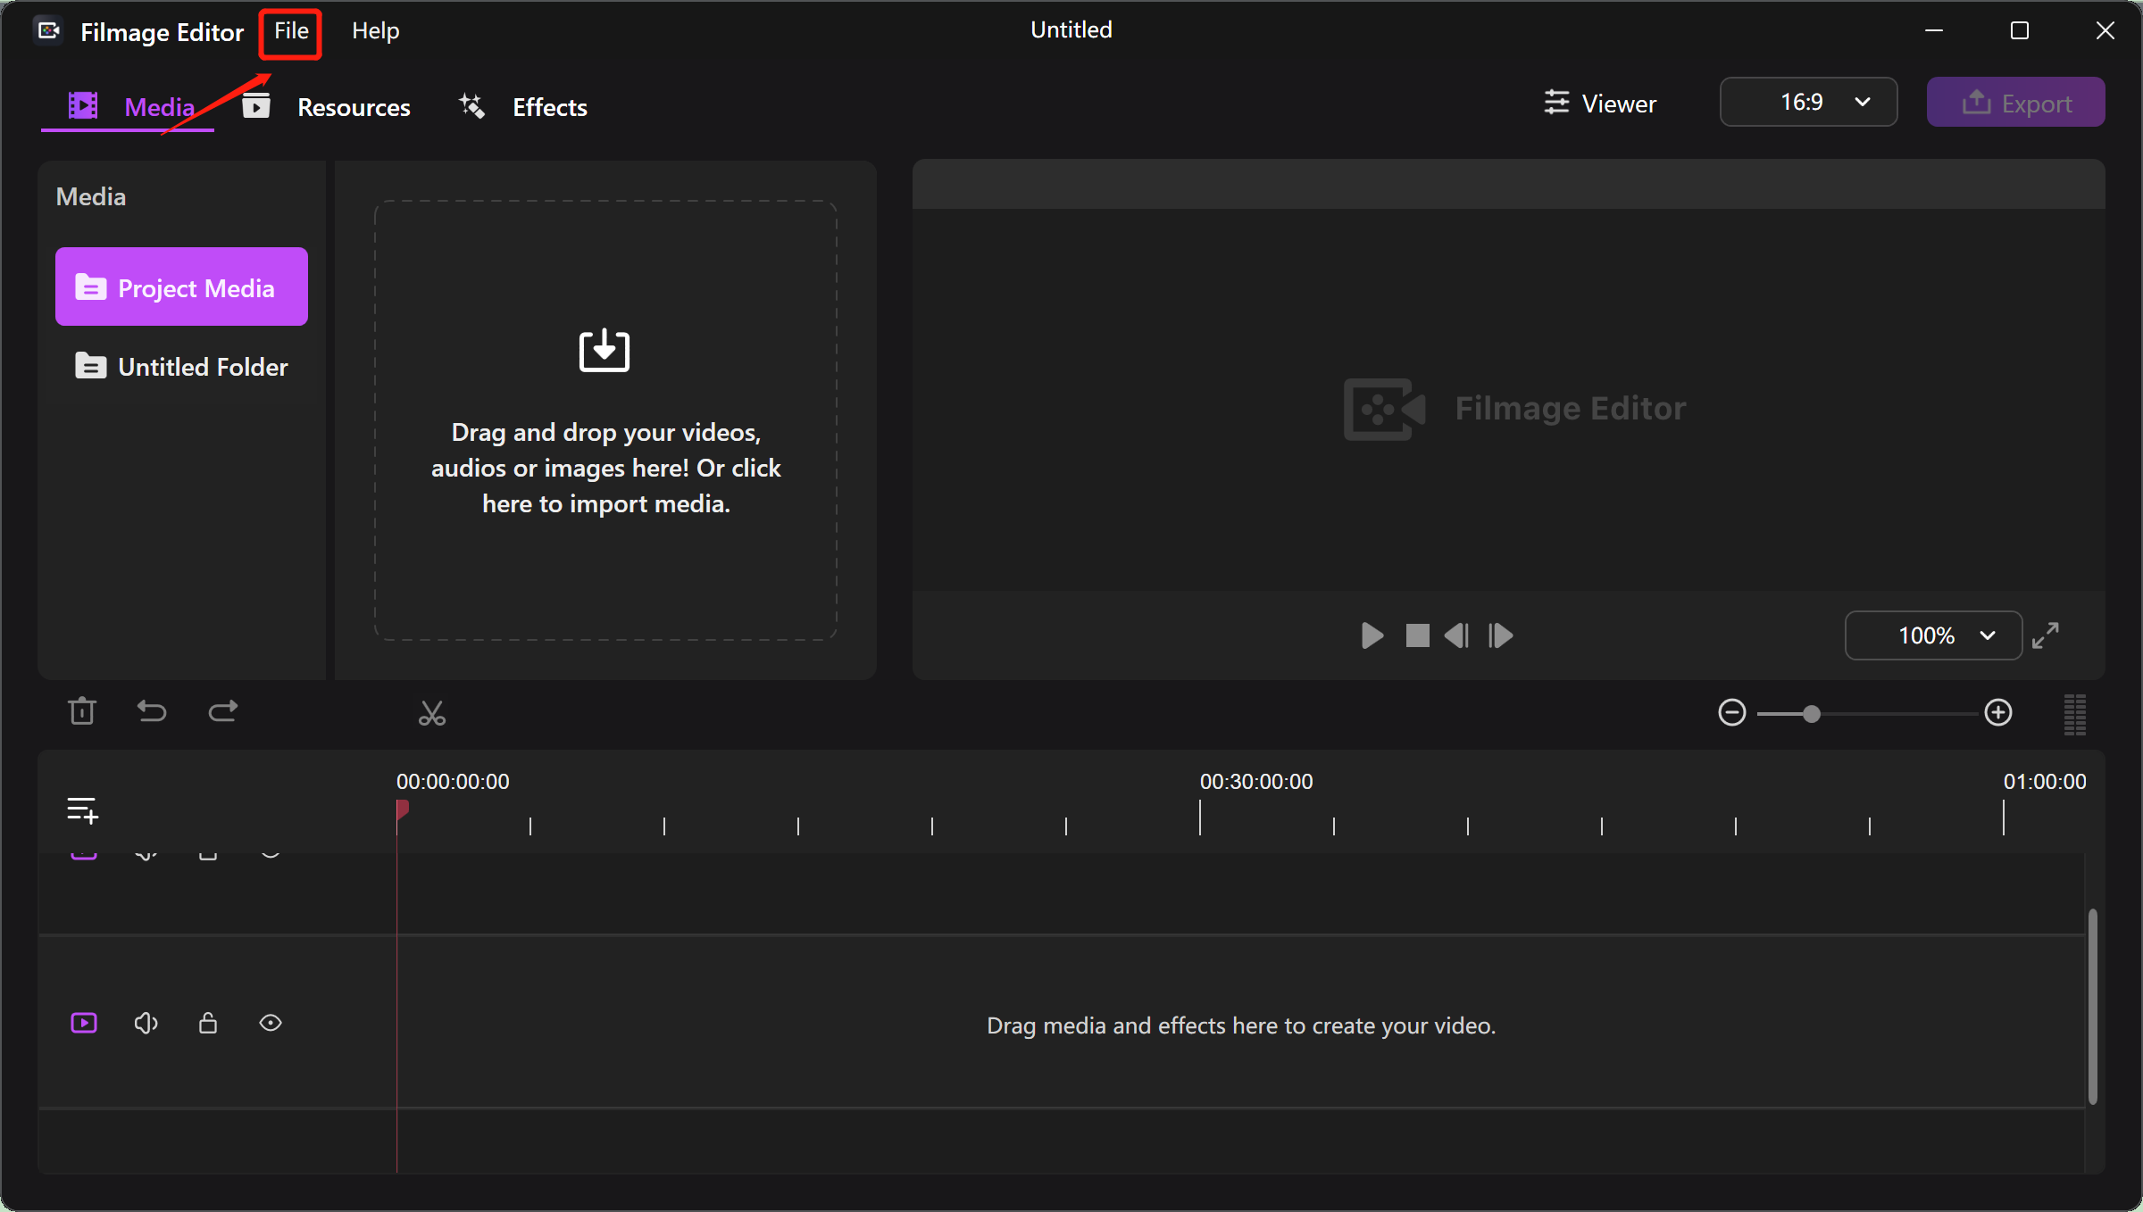This screenshot has height=1212, width=2143.
Task: Click the timeline zoom slider handle
Action: pos(1811,714)
